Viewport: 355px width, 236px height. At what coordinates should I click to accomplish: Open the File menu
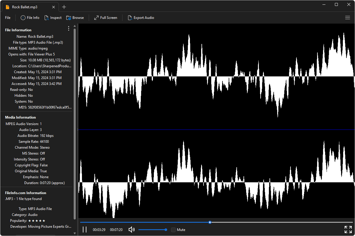point(7,17)
